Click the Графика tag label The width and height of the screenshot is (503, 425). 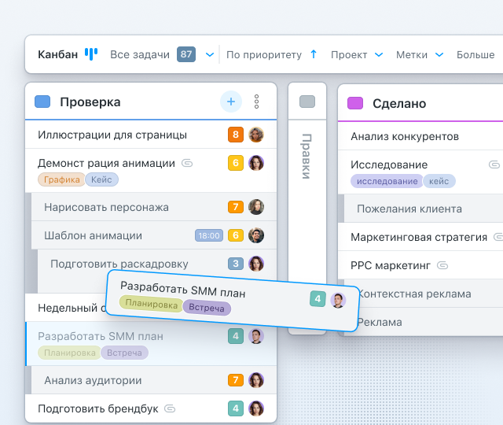tap(62, 179)
